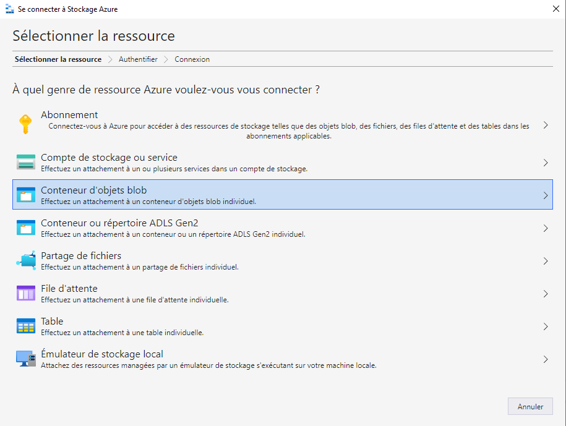The height and width of the screenshot is (426, 566).
Task: Click the Partage de fichiers icon
Action: tap(25, 261)
